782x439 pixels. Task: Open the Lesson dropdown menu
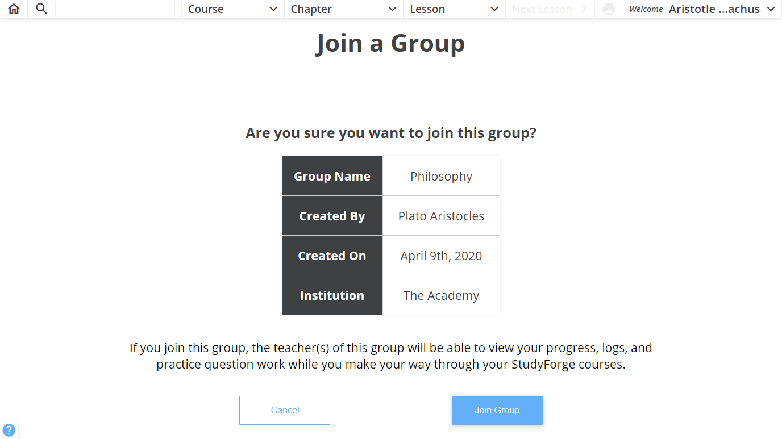[x=454, y=9]
